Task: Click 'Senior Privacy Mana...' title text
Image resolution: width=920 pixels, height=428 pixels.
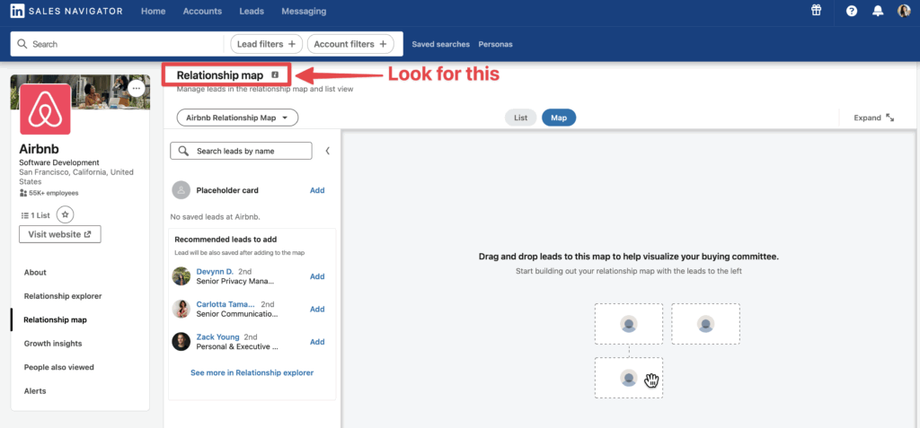Action: [x=234, y=282]
